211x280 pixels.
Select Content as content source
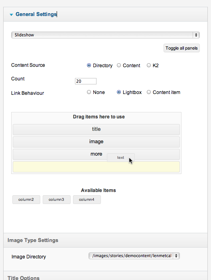click(119, 65)
